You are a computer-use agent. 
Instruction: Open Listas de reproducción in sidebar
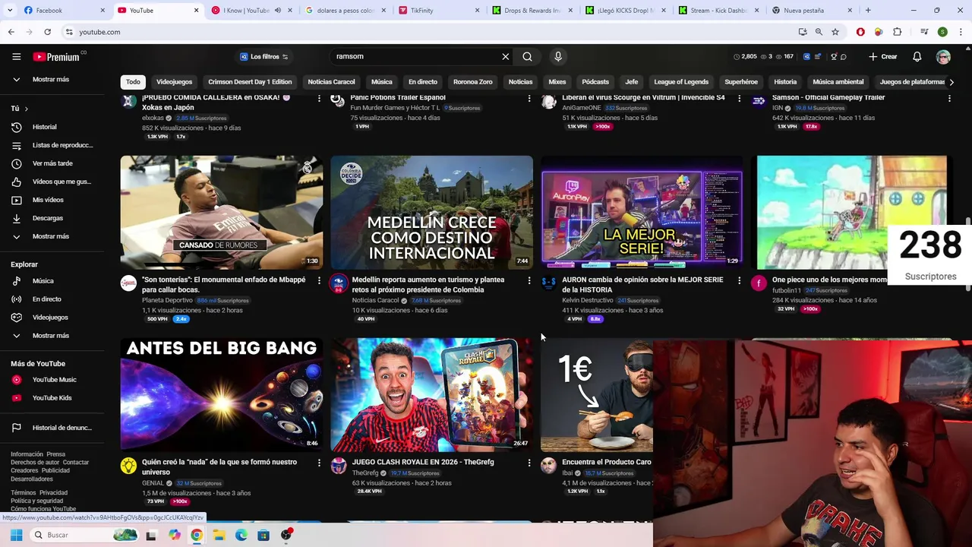pos(52,145)
